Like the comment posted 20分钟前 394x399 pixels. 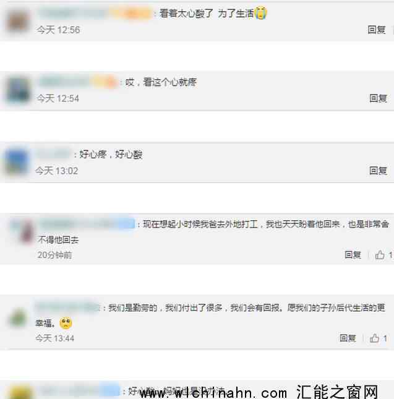380,255
